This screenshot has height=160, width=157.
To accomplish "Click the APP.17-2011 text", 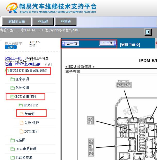I will [34, 44].
